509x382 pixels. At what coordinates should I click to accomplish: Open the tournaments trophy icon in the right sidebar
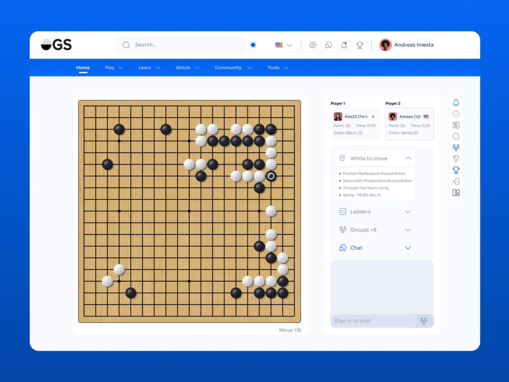click(x=456, y=170)
